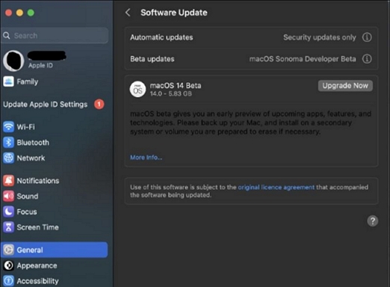Image resolution: width=390 pixels, height=287 pixels.
Task: Click the Apple ID profile avatar
Action: (13, 61)
